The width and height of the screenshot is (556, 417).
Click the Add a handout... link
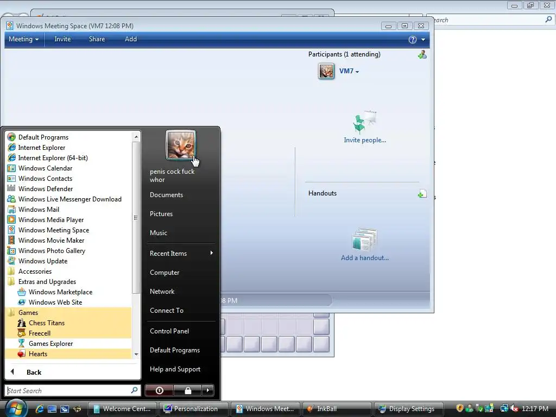pos(365,258)
